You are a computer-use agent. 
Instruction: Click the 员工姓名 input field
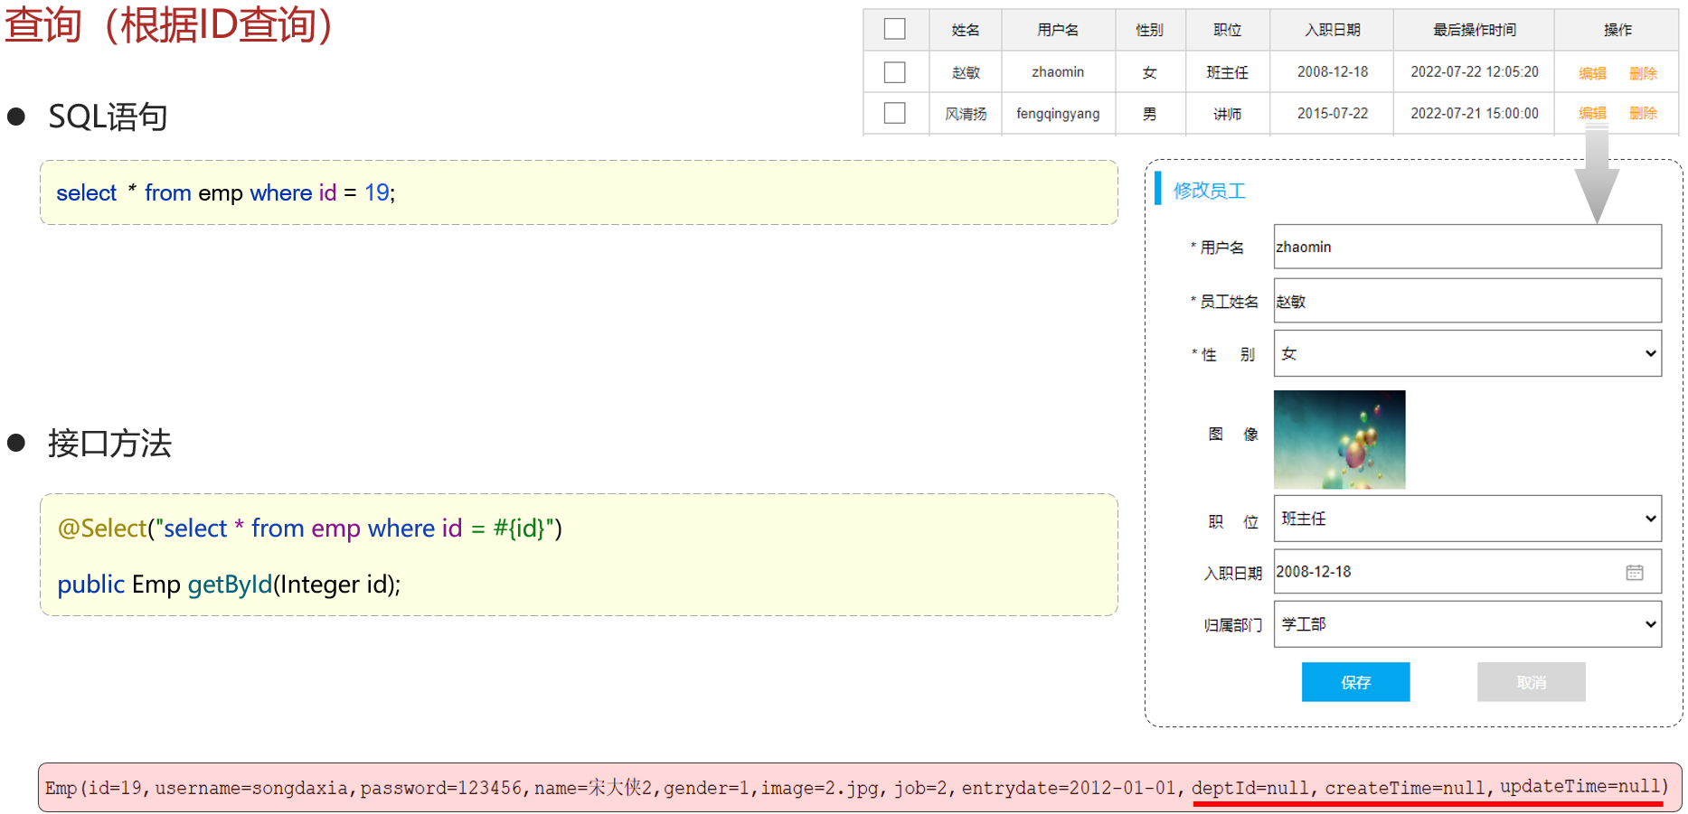pos(1466,301)
